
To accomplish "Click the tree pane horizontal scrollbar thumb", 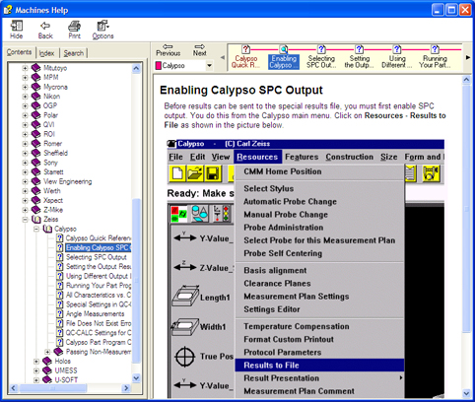I will coord(52,388).
